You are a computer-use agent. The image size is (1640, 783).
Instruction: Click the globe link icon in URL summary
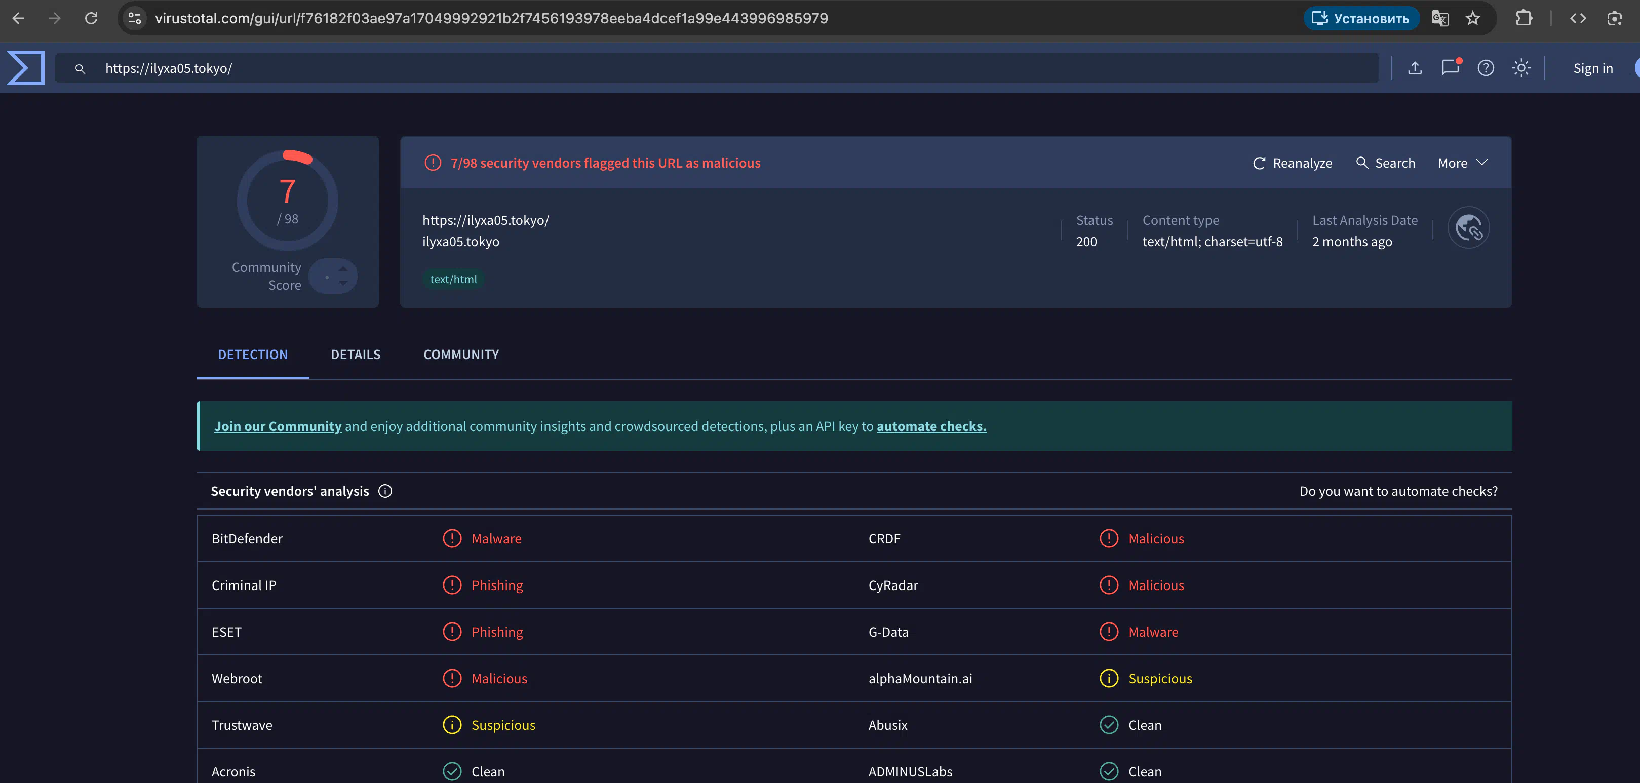point(1468,228)
